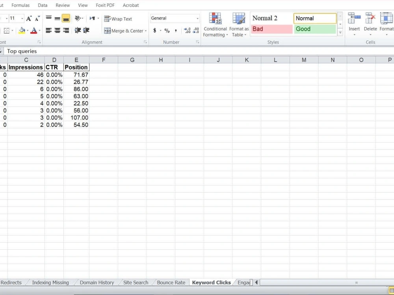Open the Data ribbon tab
Screen dimensions: 394x295
[43, 5]
